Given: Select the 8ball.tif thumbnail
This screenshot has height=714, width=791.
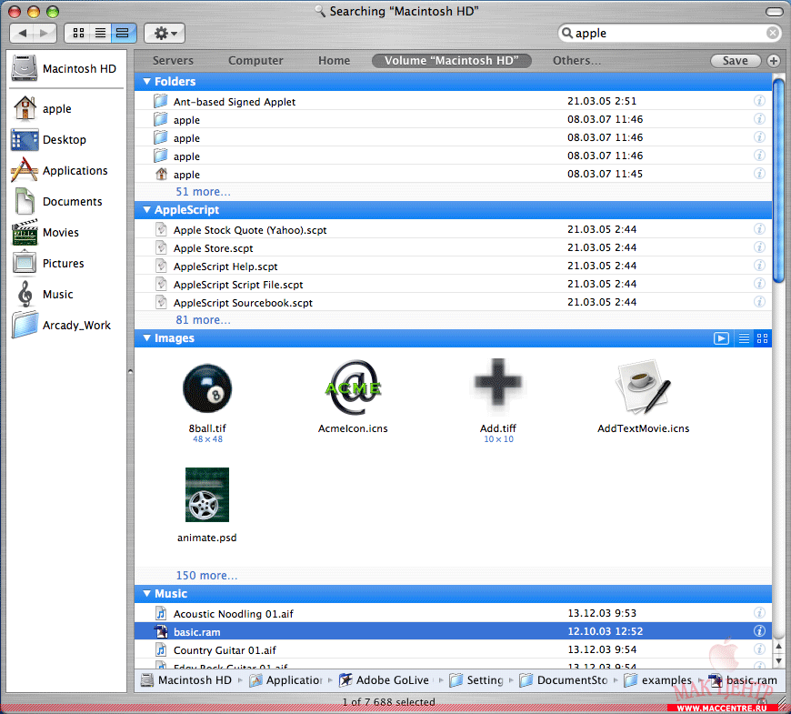Looking at the screenshot, I should click(206, 388).
